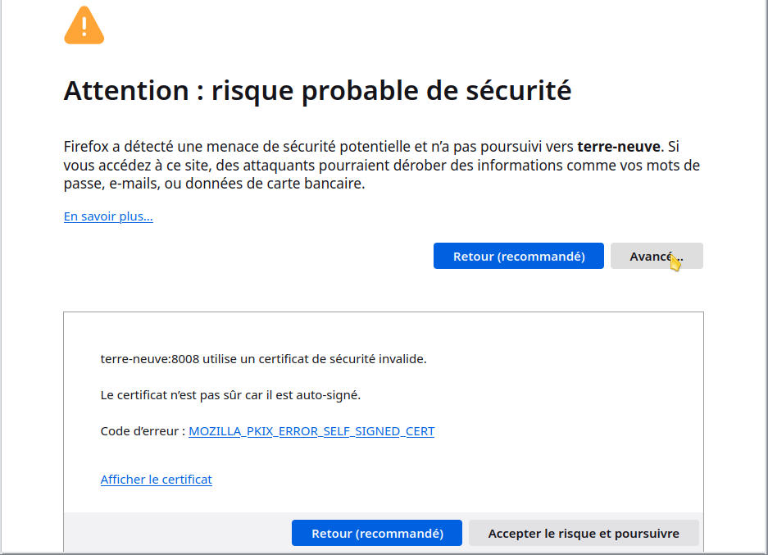Toggle the "Avancé…" details button
The height and width of the screenshot is (555, 768).
pos(657,256)
